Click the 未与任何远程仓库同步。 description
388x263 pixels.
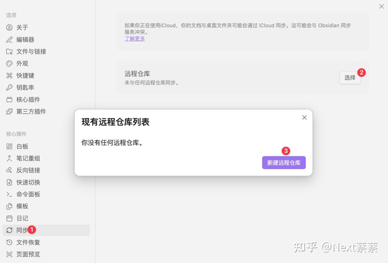(x=152, y=83)
